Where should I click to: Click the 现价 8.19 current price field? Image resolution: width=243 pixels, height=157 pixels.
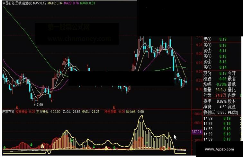tap(215, 73)
